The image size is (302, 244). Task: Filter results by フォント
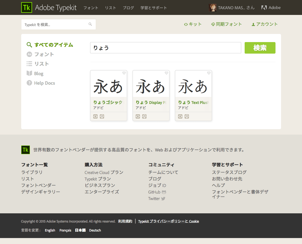[40, 54]
